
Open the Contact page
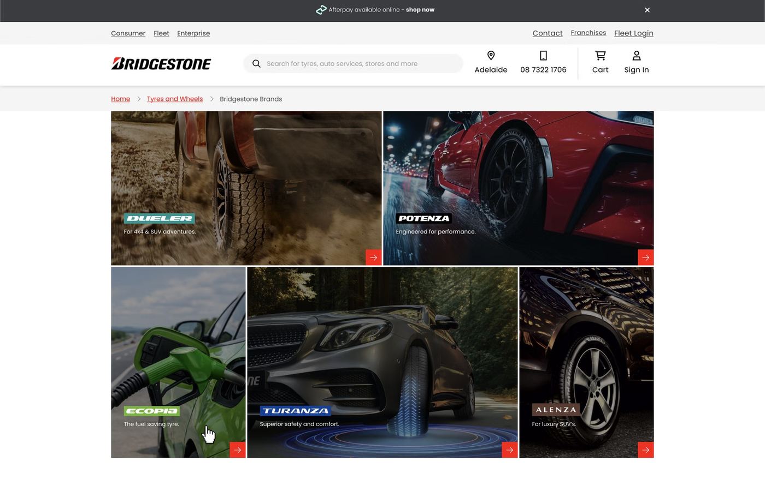[548, 33]
